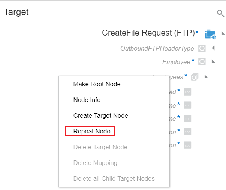Collapse the Employee node arrow
The width and height of the screenshot is (226, 190).
tap(213, 61)
